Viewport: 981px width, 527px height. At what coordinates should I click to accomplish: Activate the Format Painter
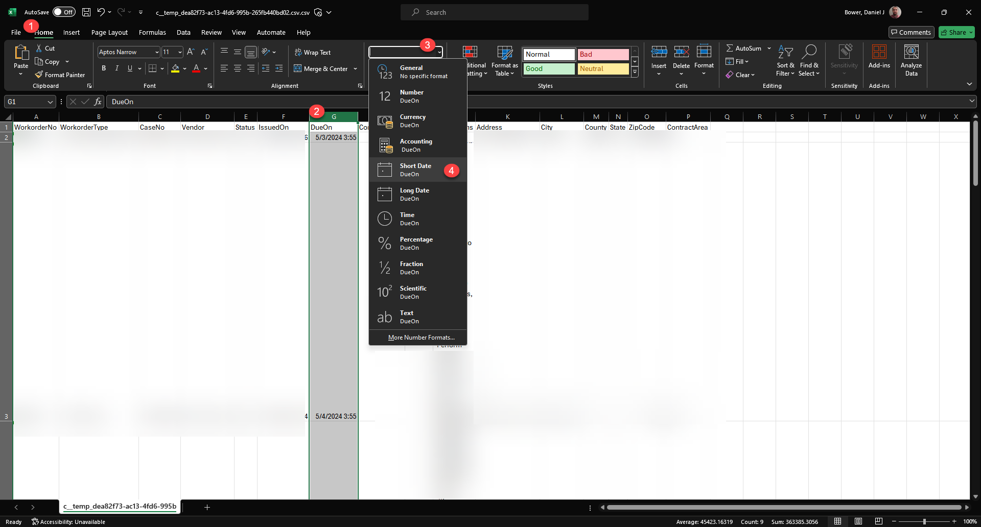(x=60, y=75)
